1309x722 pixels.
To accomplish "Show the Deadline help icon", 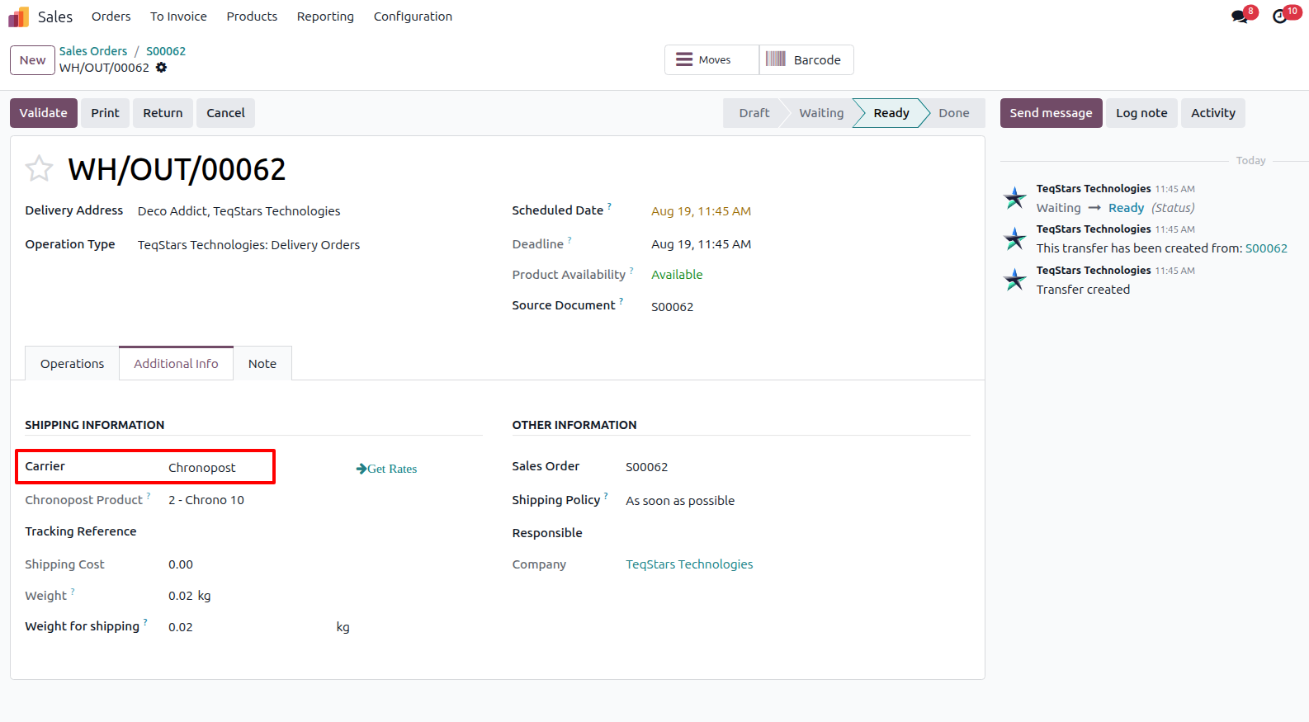I will tap(569, 239).
